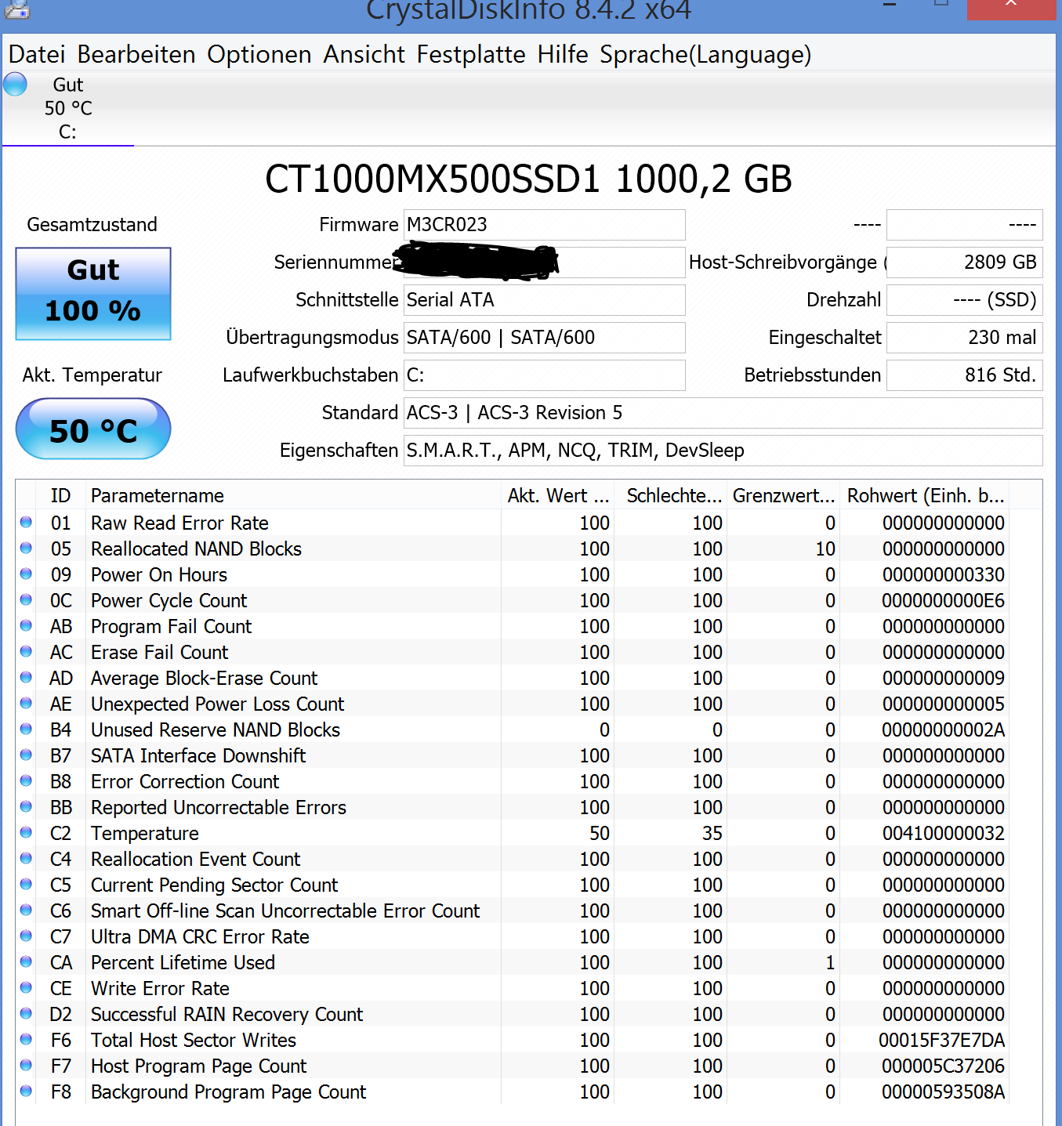Click status dot for Total Host Sector Writes
Image resolution: width=1062 pixels, height=1126 pixels.
(x=26, y=1039)
